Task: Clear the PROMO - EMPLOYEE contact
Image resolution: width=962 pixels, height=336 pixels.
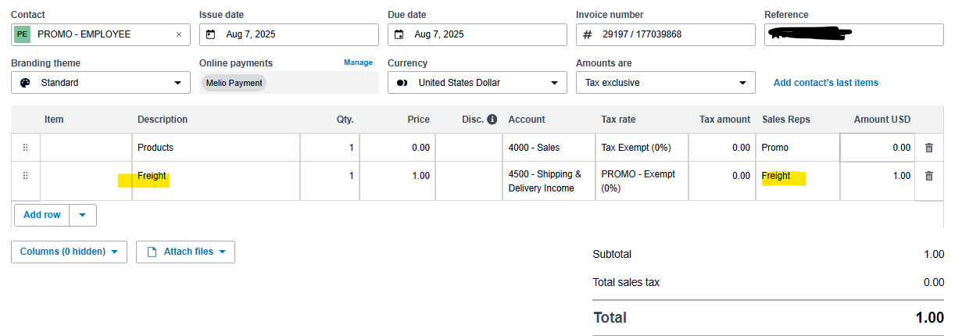Action: point(178,34)
